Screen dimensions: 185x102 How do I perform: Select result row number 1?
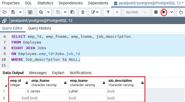click(4, 91)
